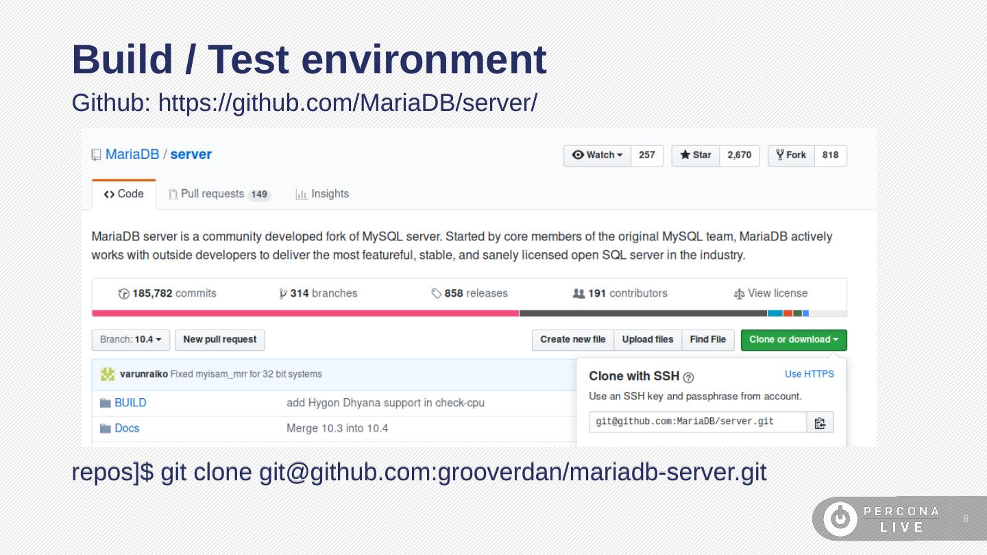Switch to the Insights tab
This screenshot has width=987, height=555.
[322, 195]
